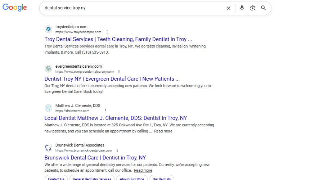This screenshot has height=180, width=324.
Task: Open Google Lens image search
Action: pos(253,8)
